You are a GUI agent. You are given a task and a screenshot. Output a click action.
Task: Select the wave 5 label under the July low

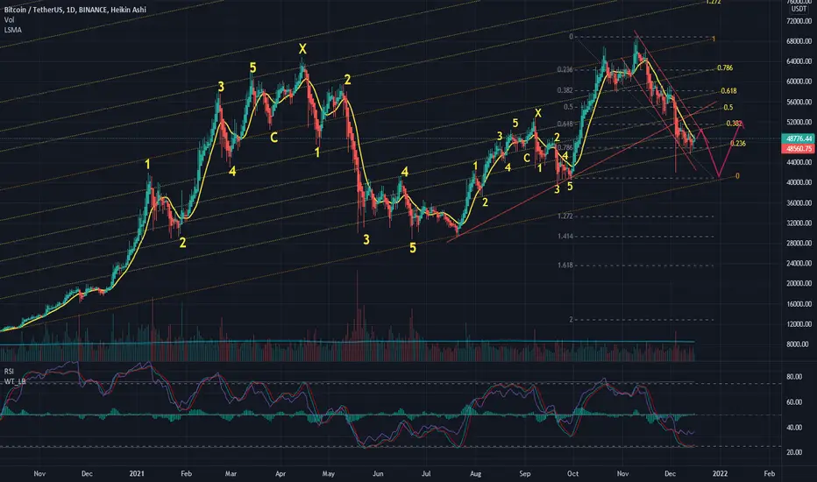413,248
